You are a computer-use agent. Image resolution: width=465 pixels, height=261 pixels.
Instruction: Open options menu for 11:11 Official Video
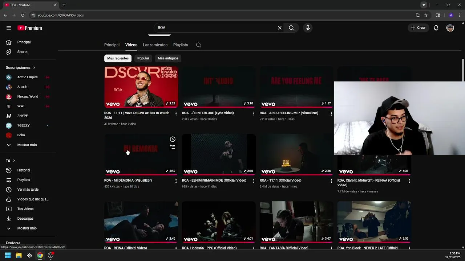pos(331,181)
